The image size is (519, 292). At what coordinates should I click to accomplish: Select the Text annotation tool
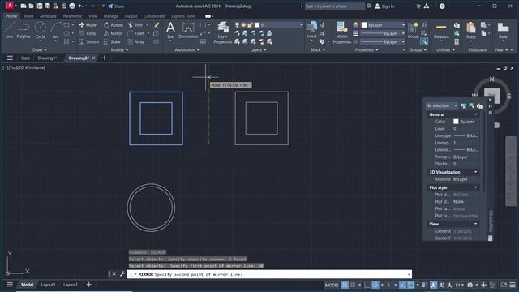170,30
